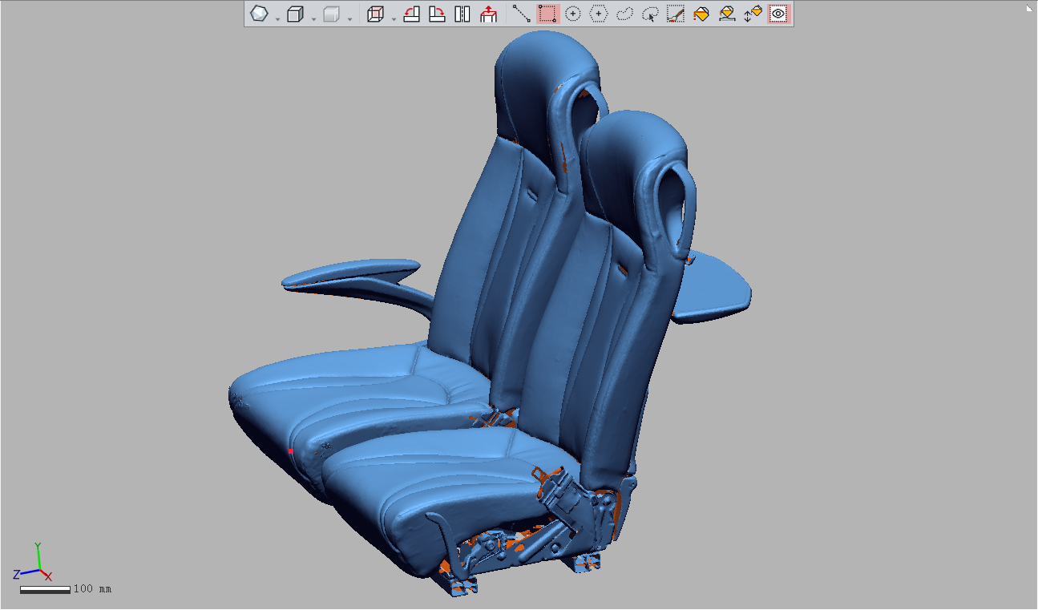Click the flip view direction icon
Image resolution: width=1038 pixels, height=610 pixels.
tap(462, 14)
